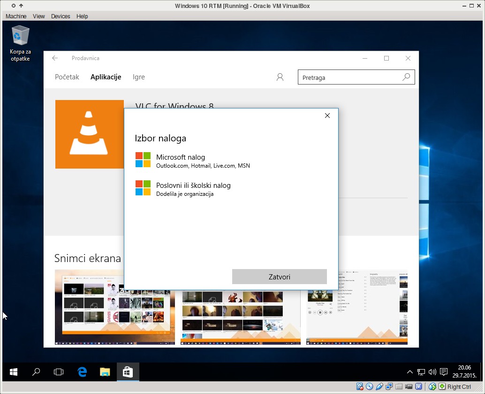Image resolution: width=485 pixels, height=394 pixels.
Task: Click the Prodavnica window title
Action: (85, 58)
